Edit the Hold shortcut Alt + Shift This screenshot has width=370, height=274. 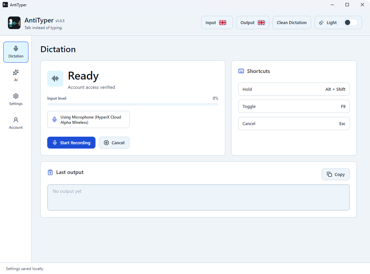click(294, 89)
